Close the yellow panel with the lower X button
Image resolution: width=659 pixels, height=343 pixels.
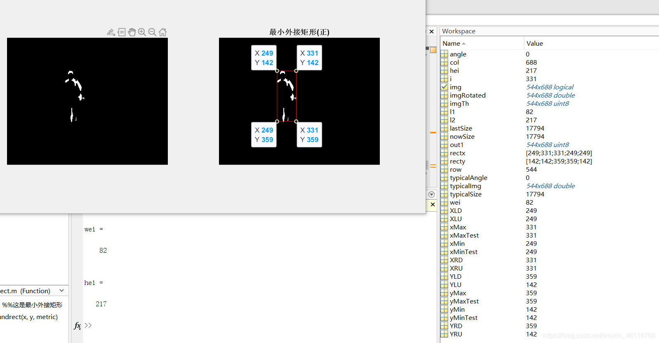point(433,204)
